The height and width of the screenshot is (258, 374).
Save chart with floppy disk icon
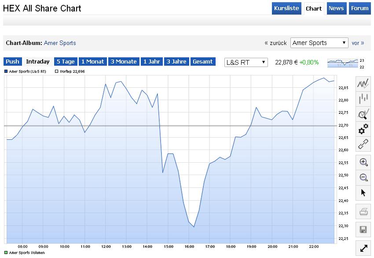tap(363, 229)
